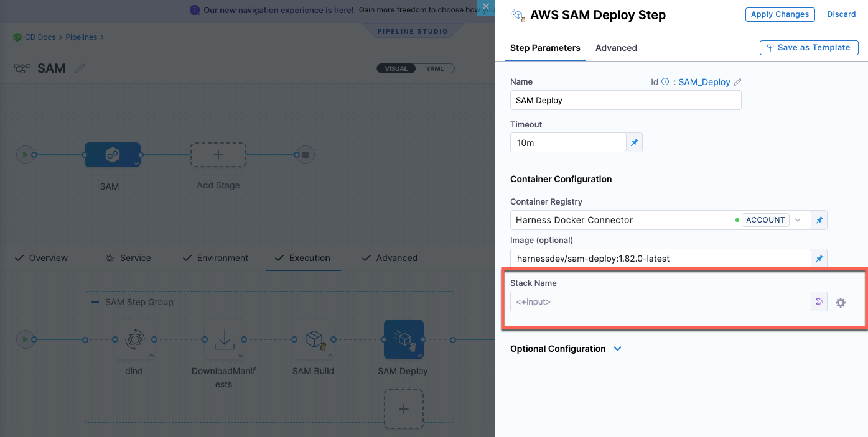Click Save as Template button

pos(808,48)
